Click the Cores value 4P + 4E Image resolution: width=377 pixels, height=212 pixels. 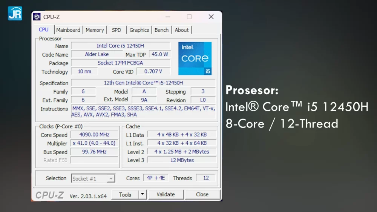coord(156,178)
